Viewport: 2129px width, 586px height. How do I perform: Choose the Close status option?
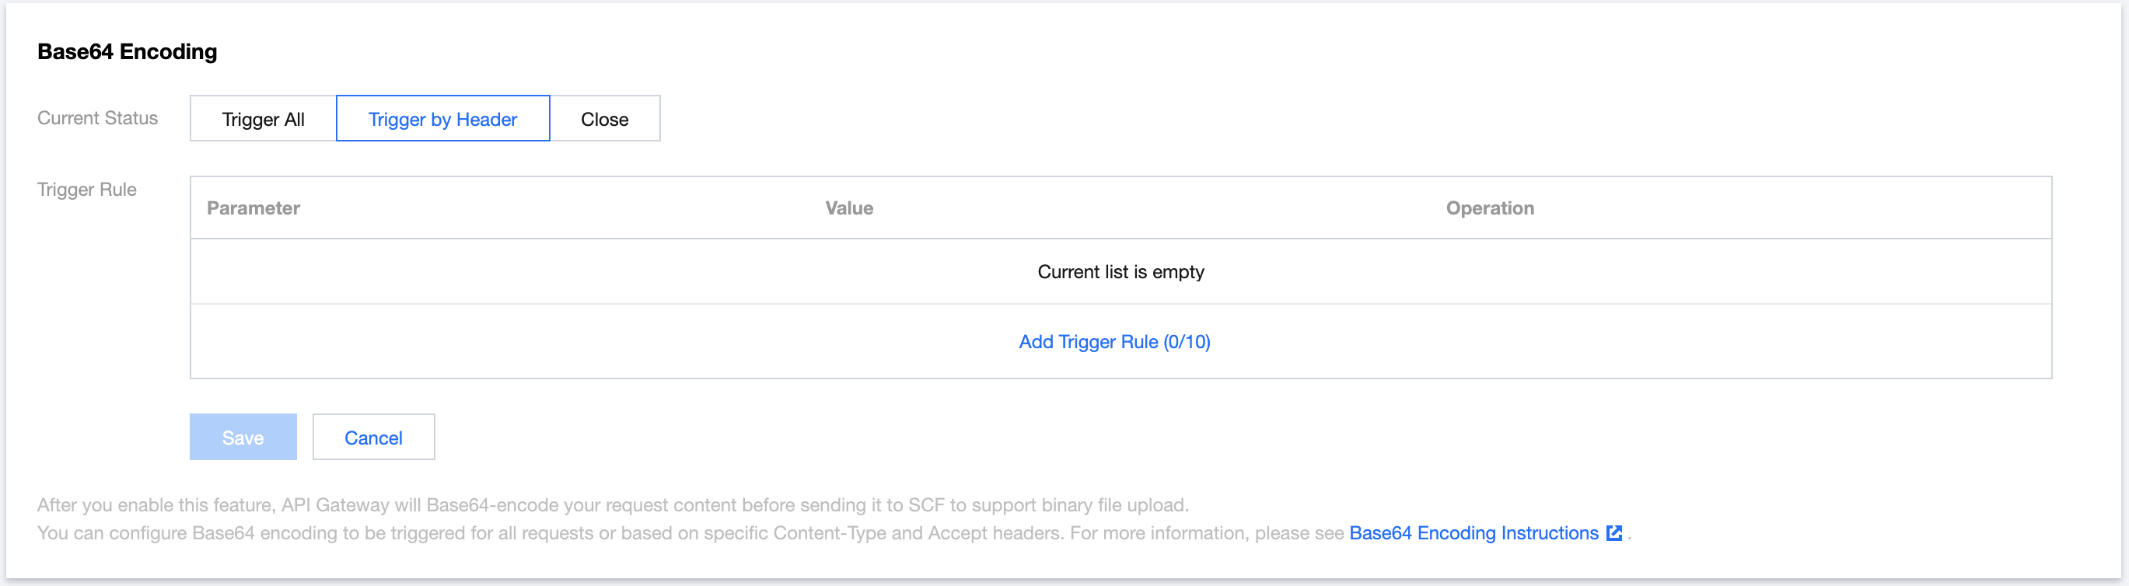605,118
